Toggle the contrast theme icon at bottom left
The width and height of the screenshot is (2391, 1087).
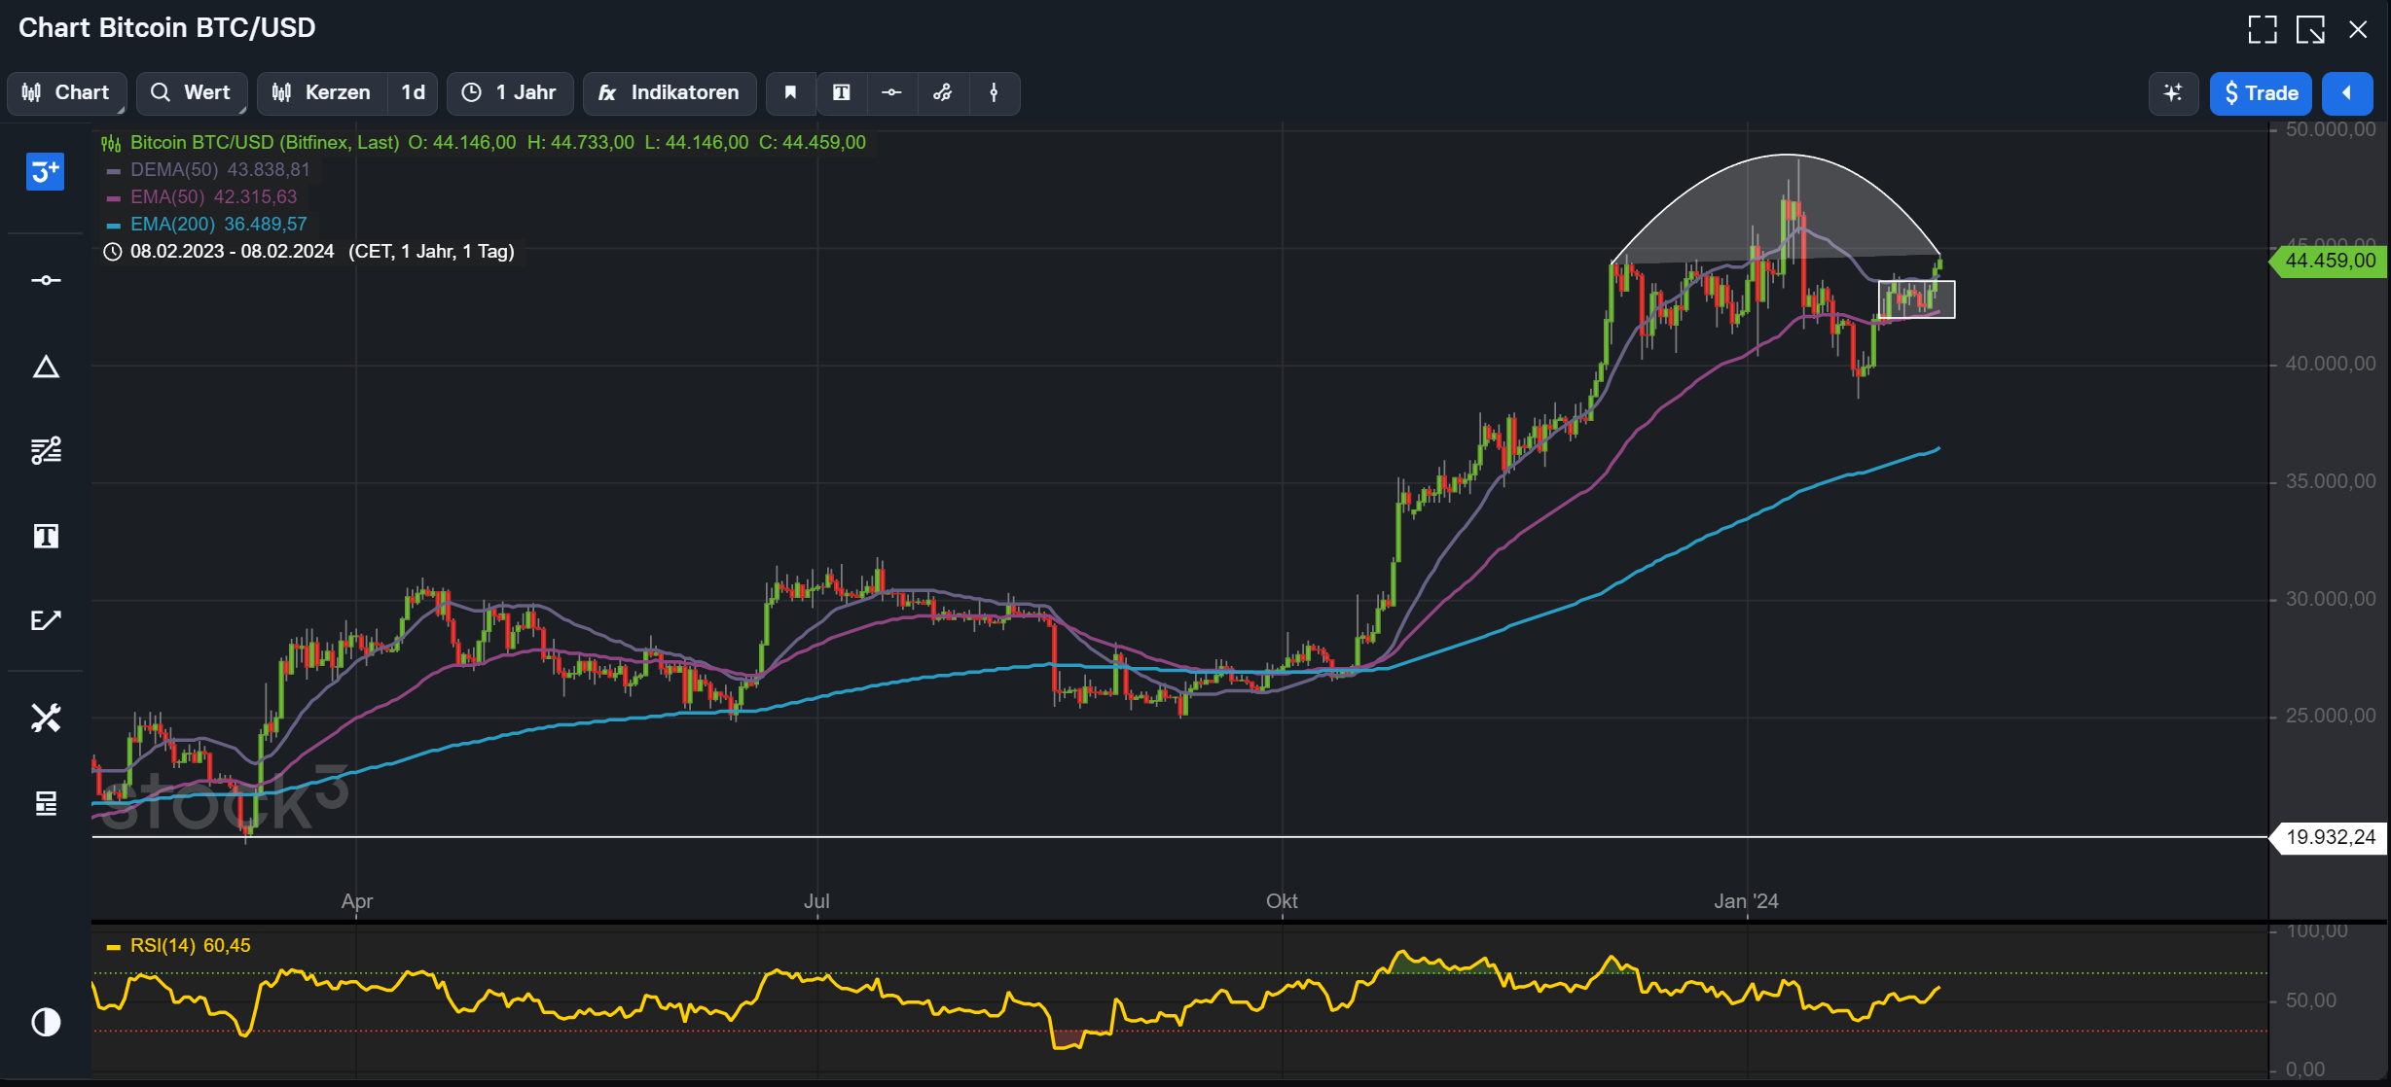(x=46, y=1022)
